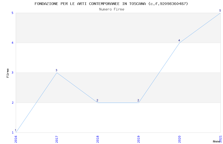Select the x-axis year label 2017
Viewport: 223px width, 144px height.
point(57,139)
